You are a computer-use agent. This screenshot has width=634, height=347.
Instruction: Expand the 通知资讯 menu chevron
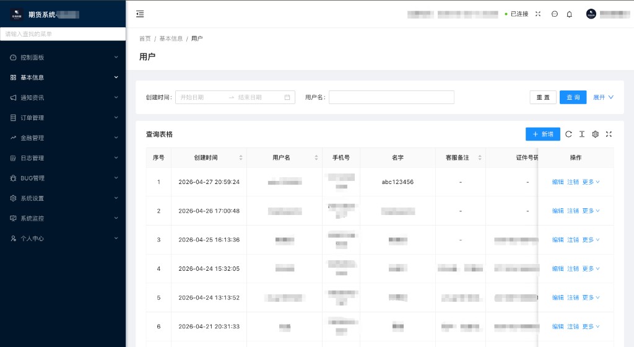click(116, 97)
